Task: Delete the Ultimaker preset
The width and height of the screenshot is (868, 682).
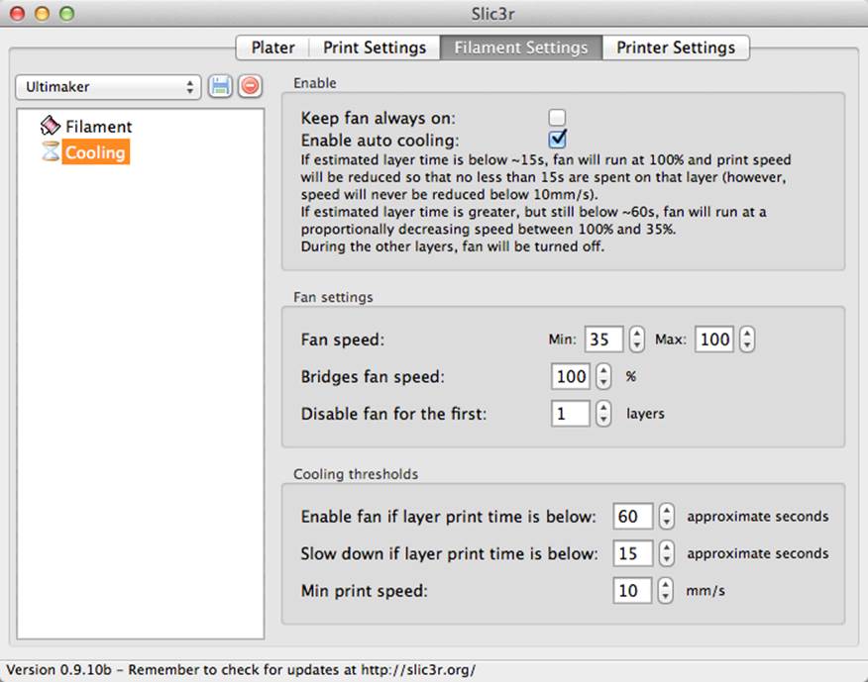Action: tap(251, 87)
